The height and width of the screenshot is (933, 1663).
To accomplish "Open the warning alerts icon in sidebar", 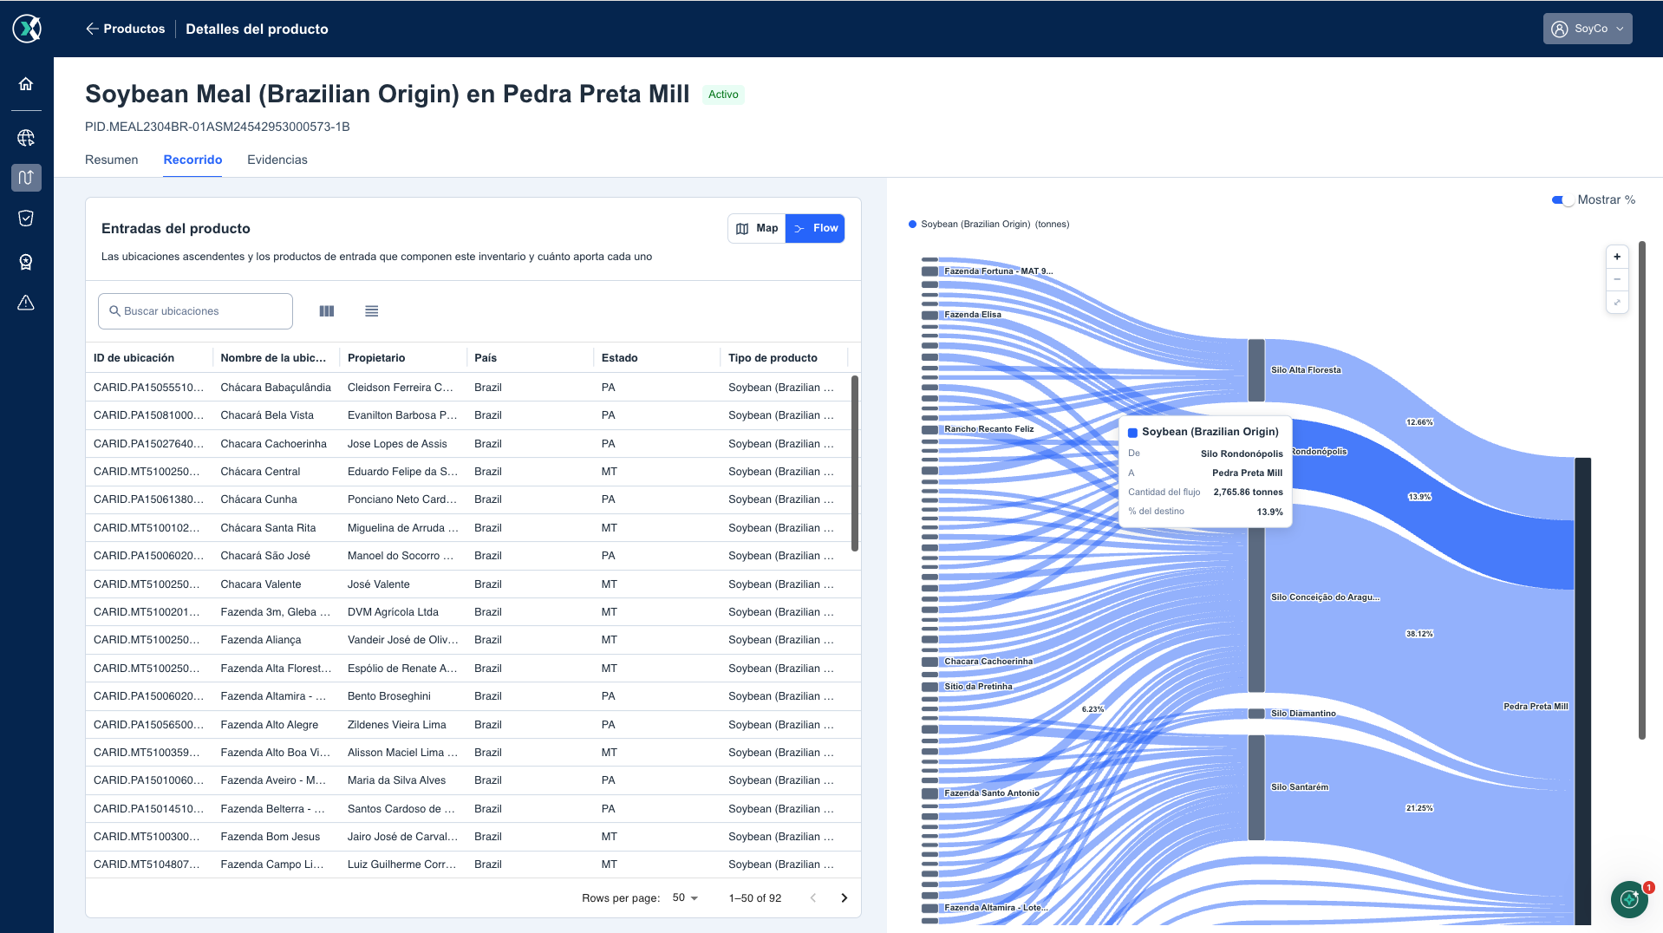I will [26, 303].
